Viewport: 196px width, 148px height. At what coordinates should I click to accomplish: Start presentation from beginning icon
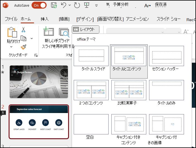point(87,5)
